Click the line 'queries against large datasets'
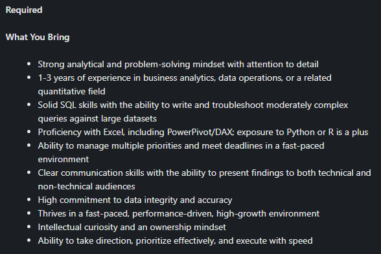The height and width of the screenshot is (254, 381). click(x=97, y=118)
